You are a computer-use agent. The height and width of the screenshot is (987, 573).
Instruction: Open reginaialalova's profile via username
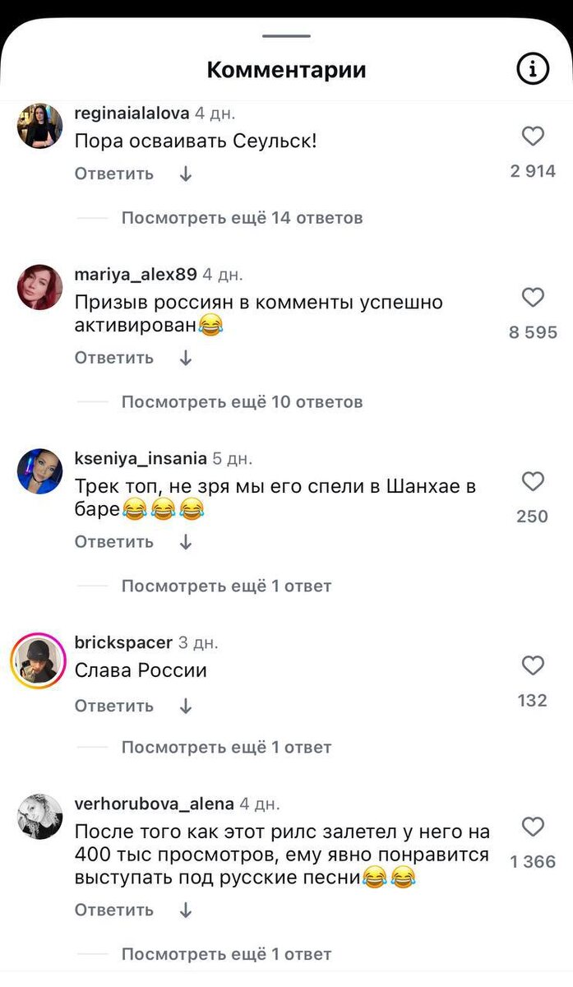(x=132, y=114)
